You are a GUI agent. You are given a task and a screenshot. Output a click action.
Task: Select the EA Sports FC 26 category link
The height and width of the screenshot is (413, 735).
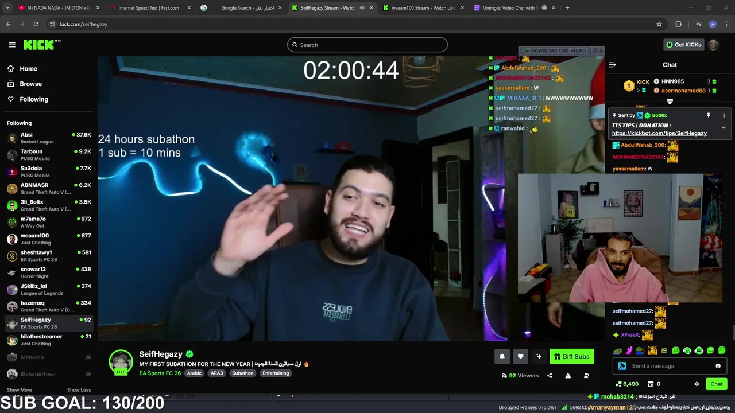160,373
